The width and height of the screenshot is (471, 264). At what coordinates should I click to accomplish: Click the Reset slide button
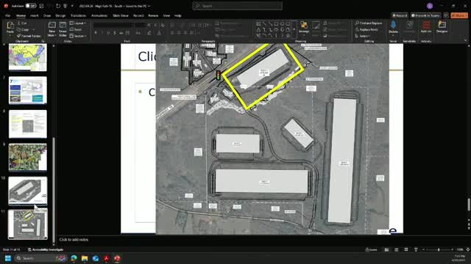pyautogui.click(x=76, y=29)
